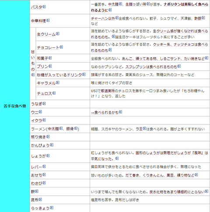
Task: Click the link icon next to キャラメル
Action: tap(58, 83)
